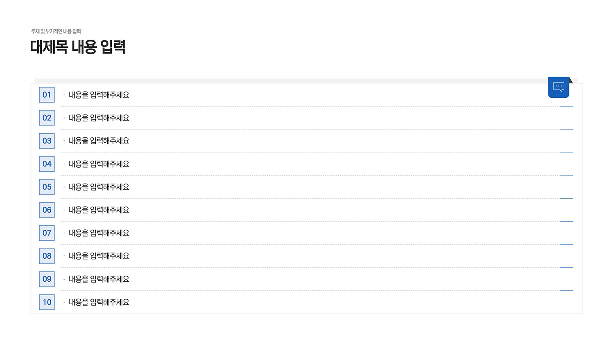Click the blue chat bubble icon
Viewport: 614px width, 345px height.
(x=559, y=87)
